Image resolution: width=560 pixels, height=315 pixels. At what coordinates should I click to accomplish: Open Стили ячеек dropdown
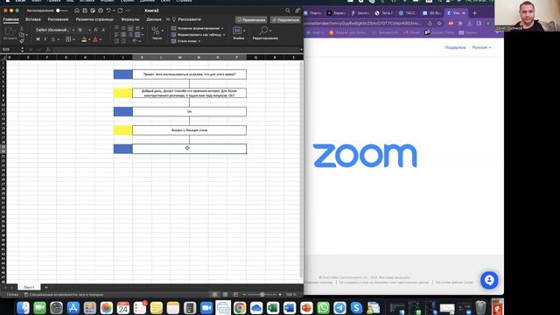tap(185, 41)
